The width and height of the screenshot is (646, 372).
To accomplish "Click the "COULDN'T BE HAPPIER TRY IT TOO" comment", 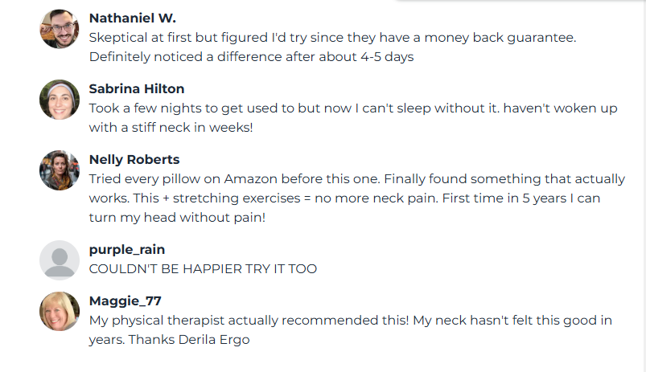I will (203, 268).
